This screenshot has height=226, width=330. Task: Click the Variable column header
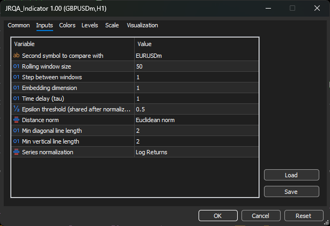(x=73, y=44)
